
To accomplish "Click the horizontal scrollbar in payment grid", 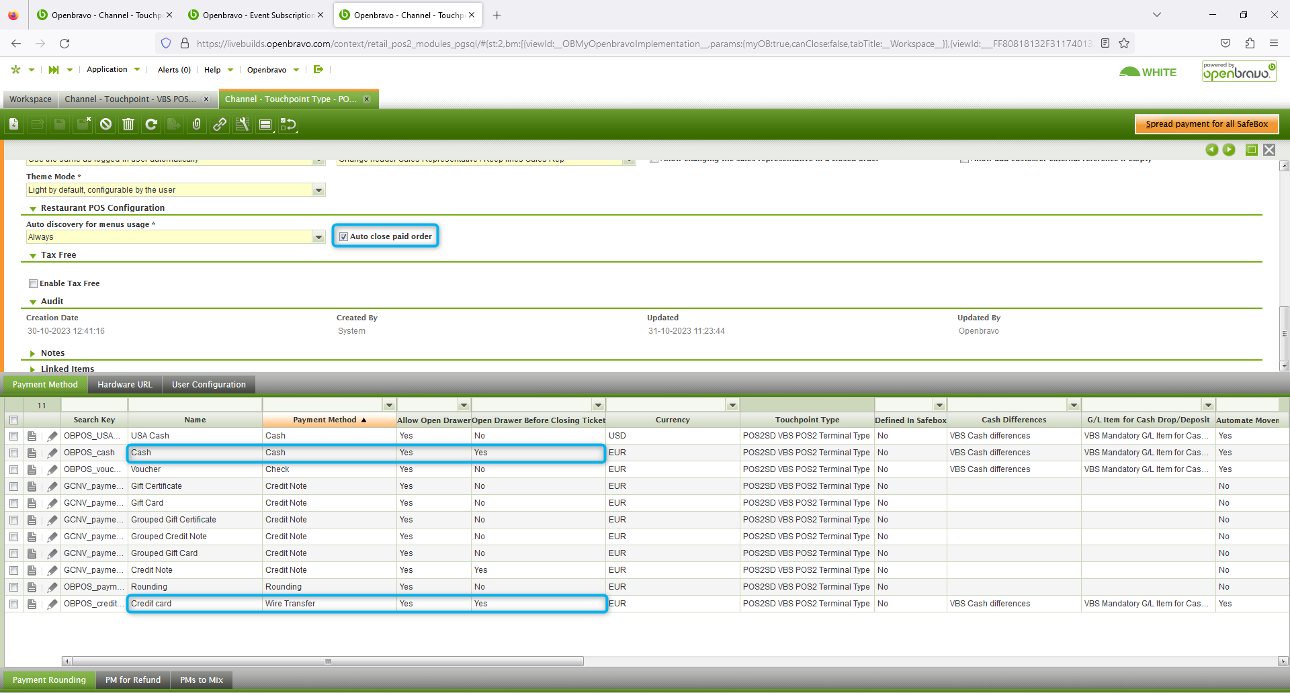I will (327, 661).
